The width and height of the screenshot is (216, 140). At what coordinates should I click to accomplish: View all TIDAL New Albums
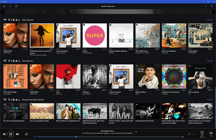click(x=209, y=20)
